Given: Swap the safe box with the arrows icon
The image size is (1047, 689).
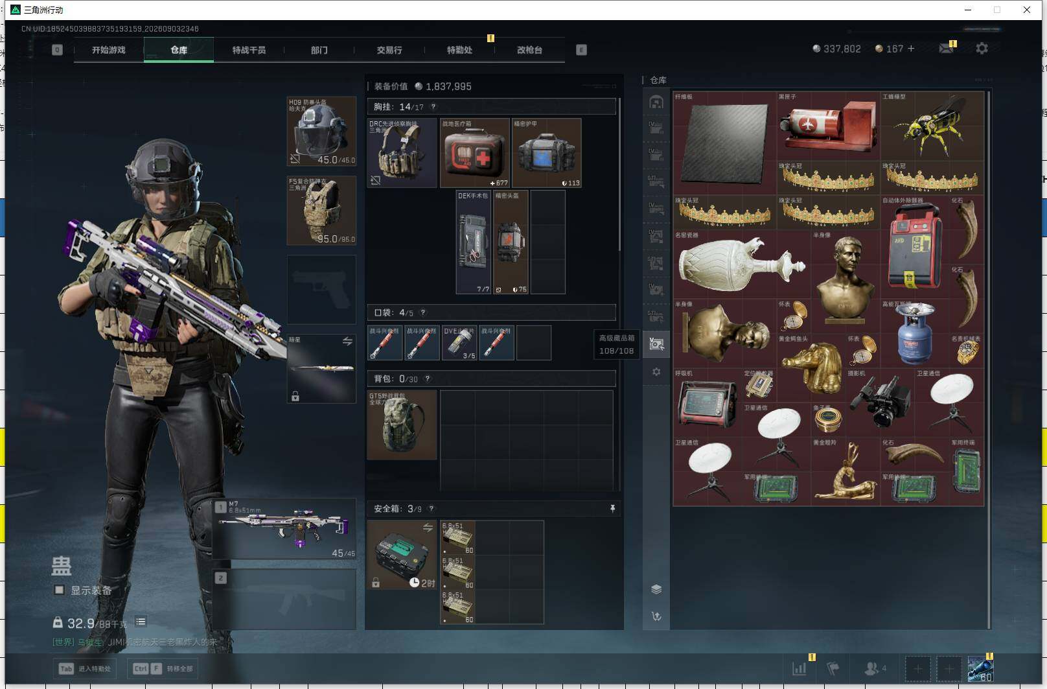Looking at the screenshot, I should 428,528.
